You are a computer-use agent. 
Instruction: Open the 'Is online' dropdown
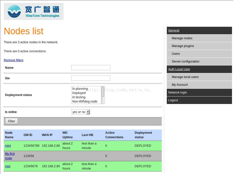click(81, 112)
